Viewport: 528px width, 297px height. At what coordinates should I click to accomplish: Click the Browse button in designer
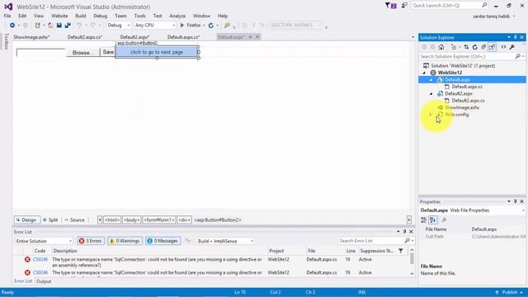point(82,53)
